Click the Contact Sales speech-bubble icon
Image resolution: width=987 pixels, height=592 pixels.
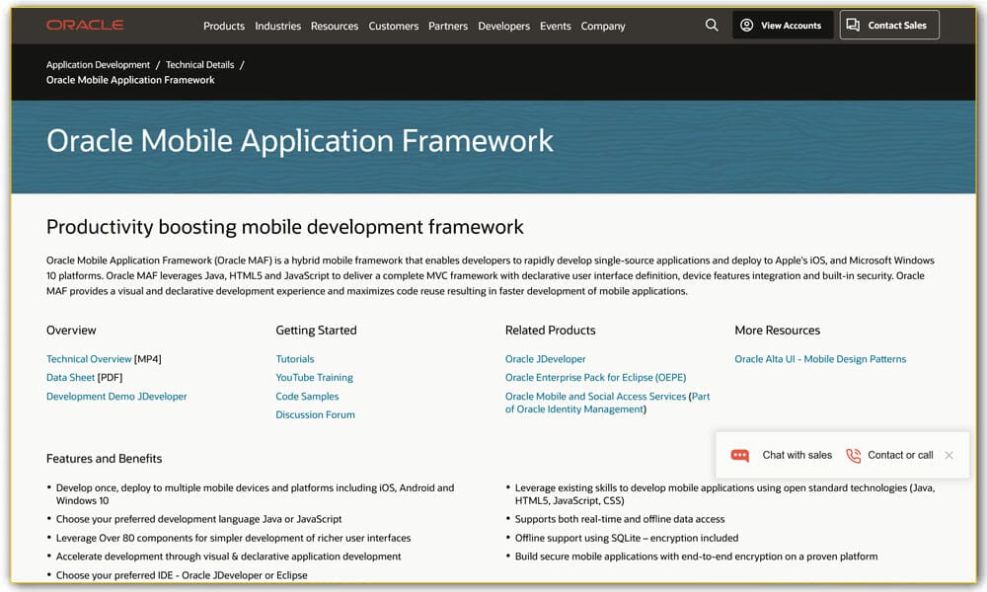point(854,25)
